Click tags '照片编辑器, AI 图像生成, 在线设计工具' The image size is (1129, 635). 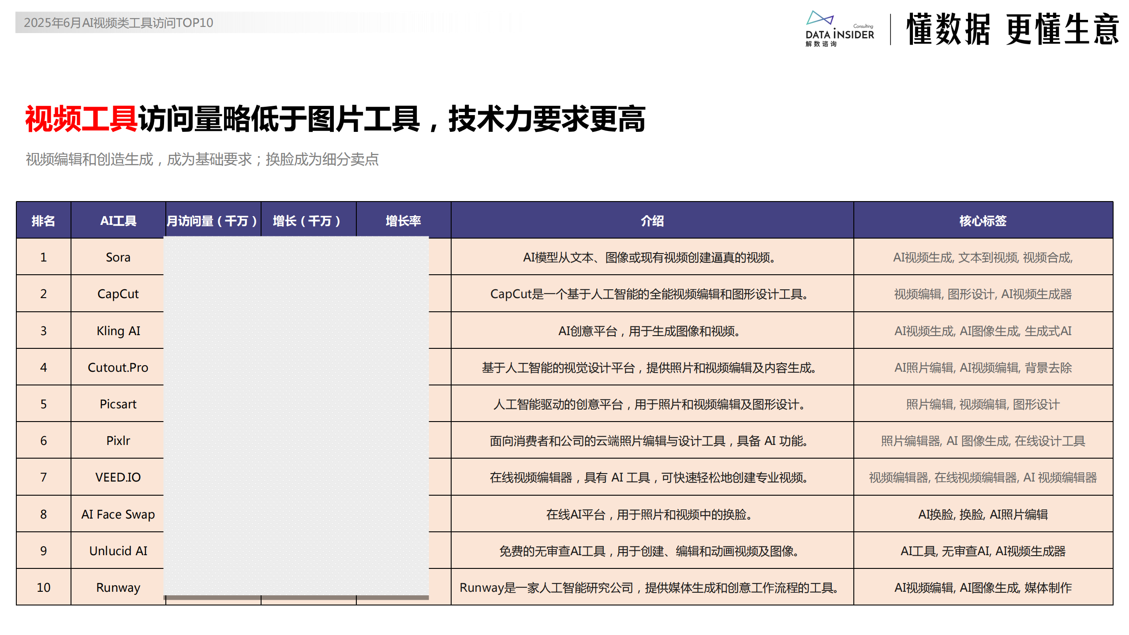point(983,441)
